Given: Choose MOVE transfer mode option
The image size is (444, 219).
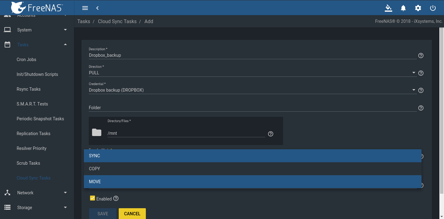Looking at the screenshot, I should (x=253, y=182).
